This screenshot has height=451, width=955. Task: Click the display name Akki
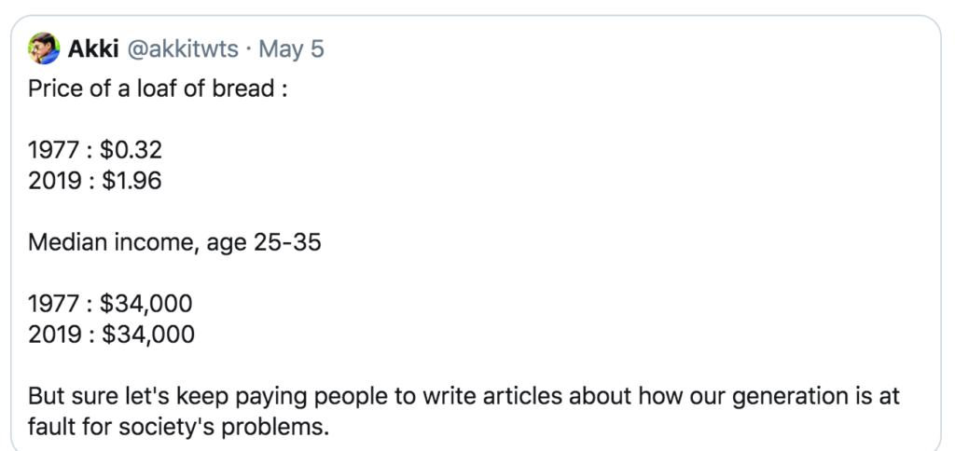pos(92,48)
